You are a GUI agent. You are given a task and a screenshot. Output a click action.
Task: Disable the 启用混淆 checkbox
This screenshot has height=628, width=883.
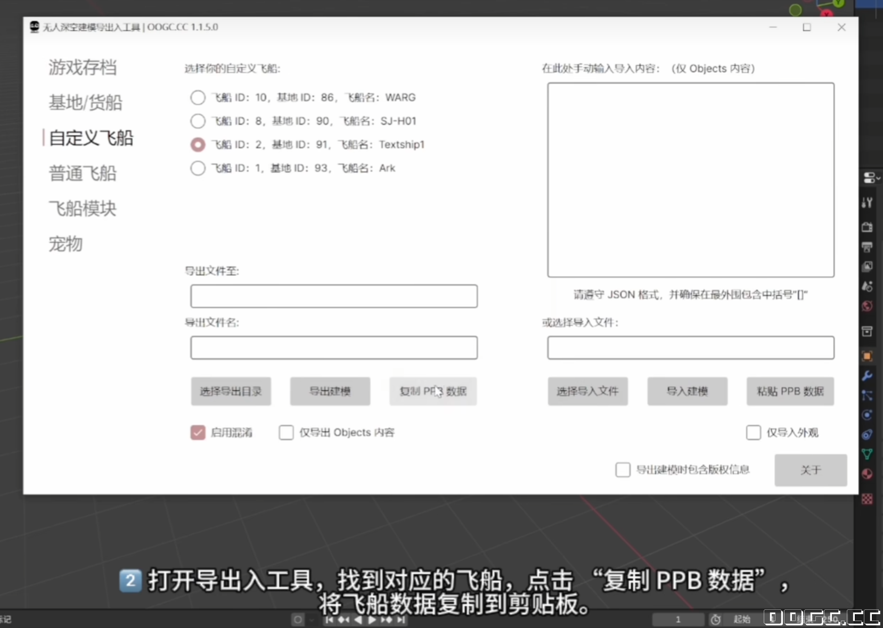point(198,433)
